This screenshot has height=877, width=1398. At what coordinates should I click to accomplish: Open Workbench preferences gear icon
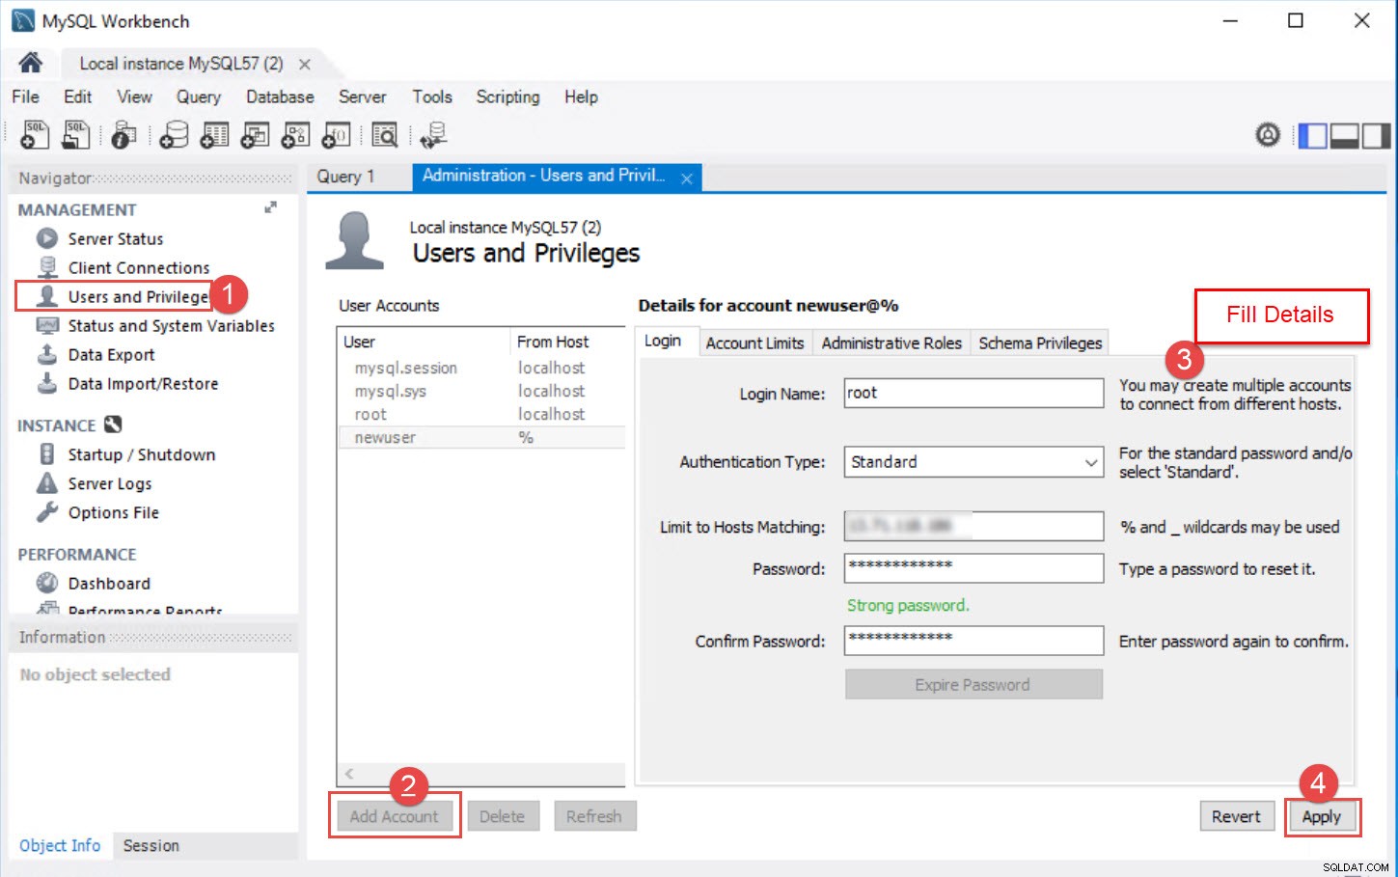pyautogui.click(x=1268, y=135)
